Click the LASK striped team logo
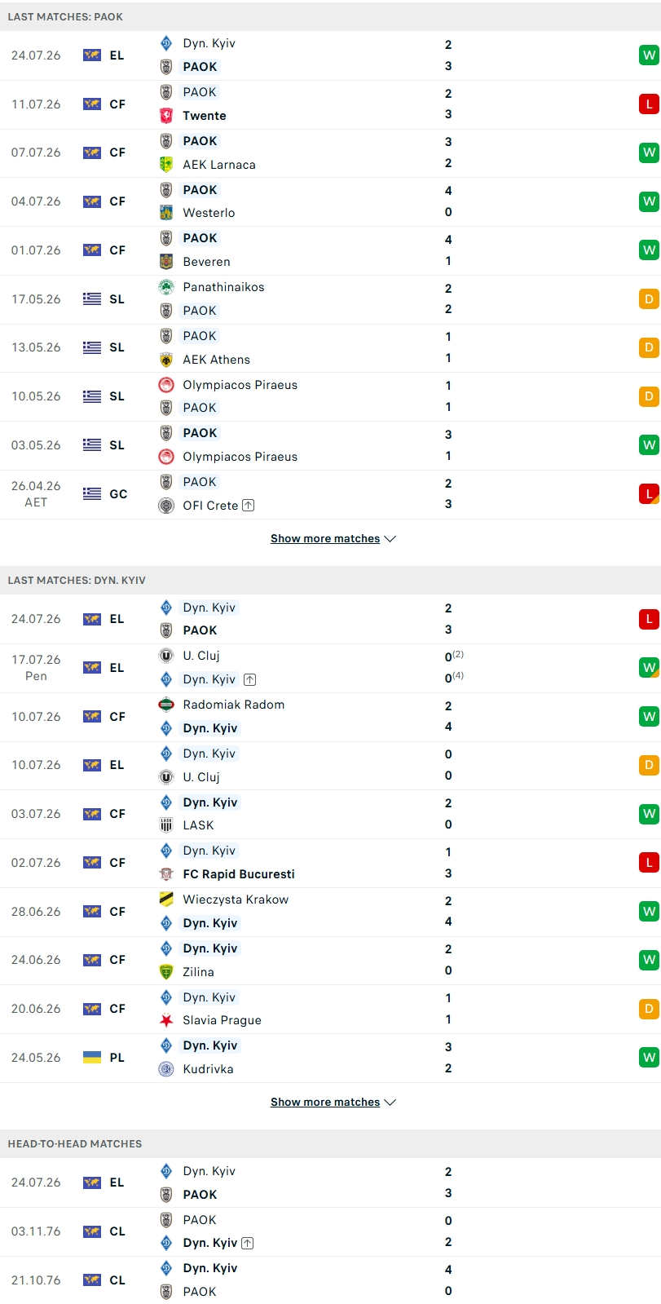This screenshot has height=1304, width=661. tap(166, 825)
